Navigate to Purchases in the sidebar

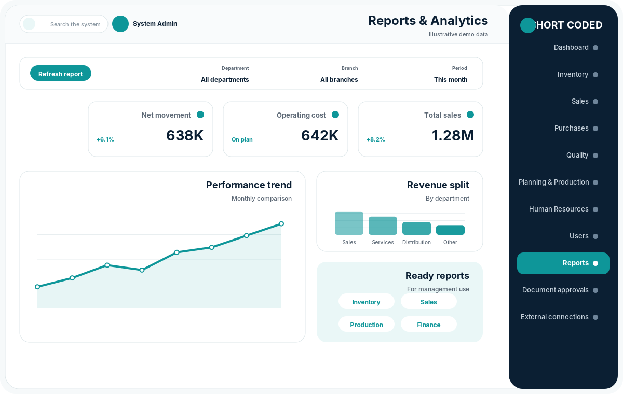563,128
